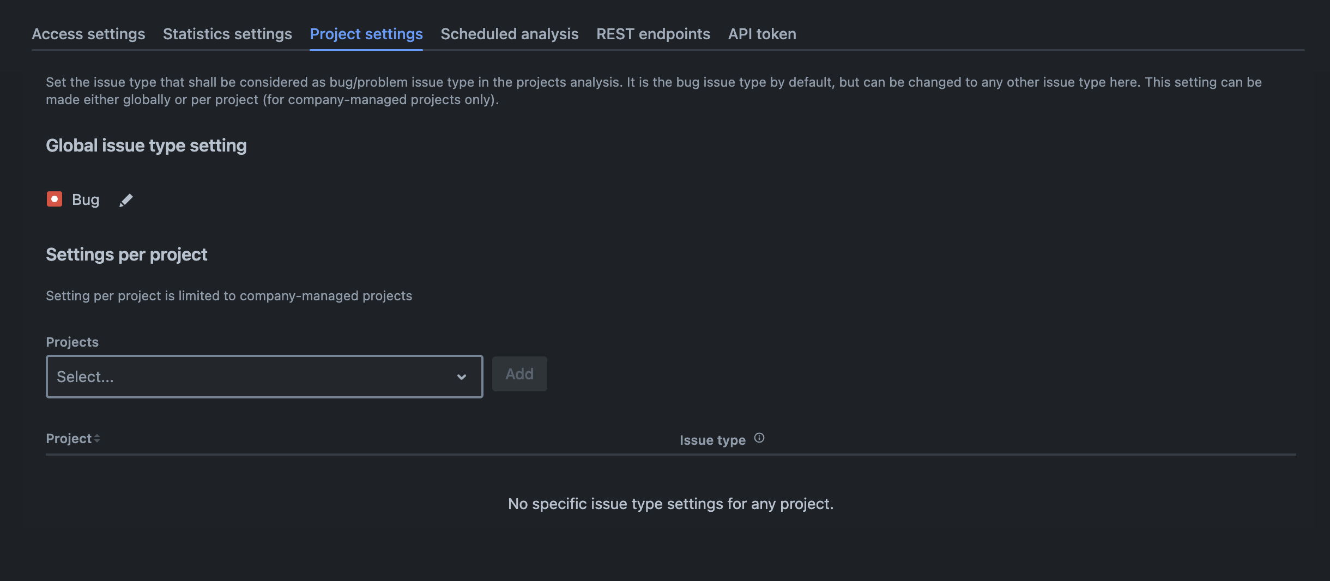
Task: Click the Projects field label
Action: [x=72, y=342]
